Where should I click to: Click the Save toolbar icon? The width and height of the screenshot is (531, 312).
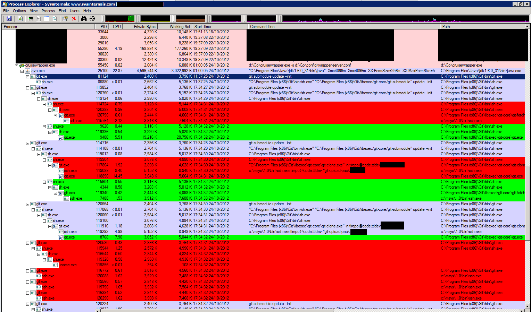click(9, 18)
